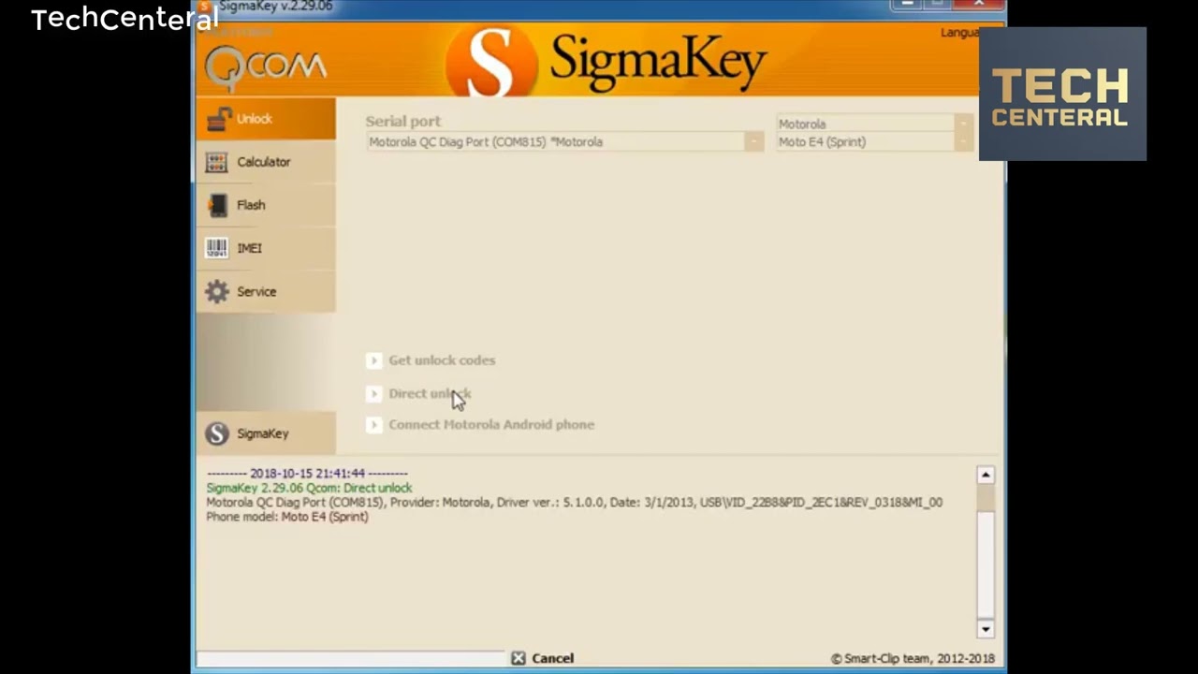1198x674 pixels.
Task: Open the Unlock tab
Action: point(266,119)
